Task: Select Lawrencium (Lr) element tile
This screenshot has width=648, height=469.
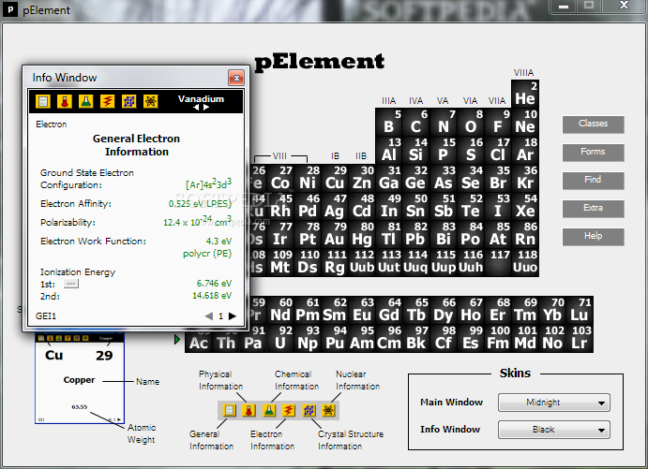Action: tap(580, 338)
